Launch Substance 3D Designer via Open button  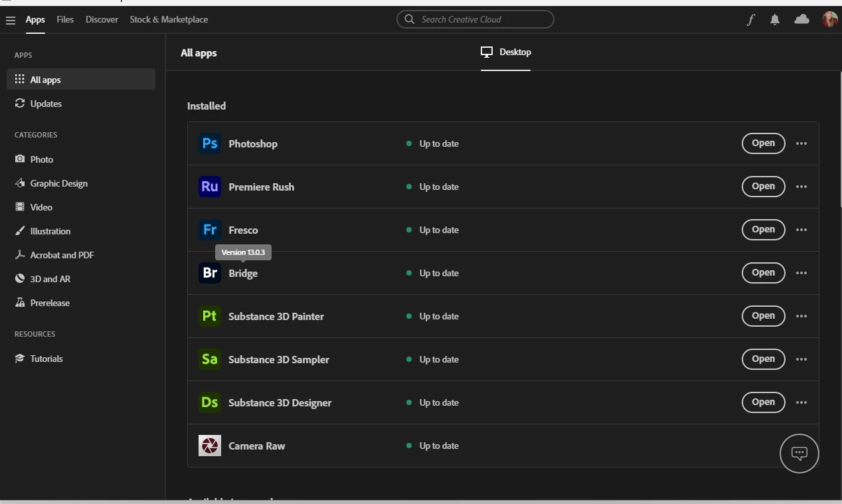click(x=763, y=402)
